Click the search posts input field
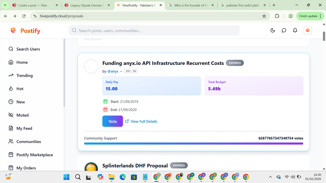This screenshot has width=326, height=183. 154,30
